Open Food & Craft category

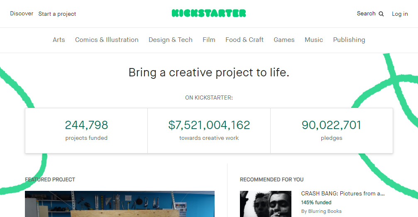[244, 40]
